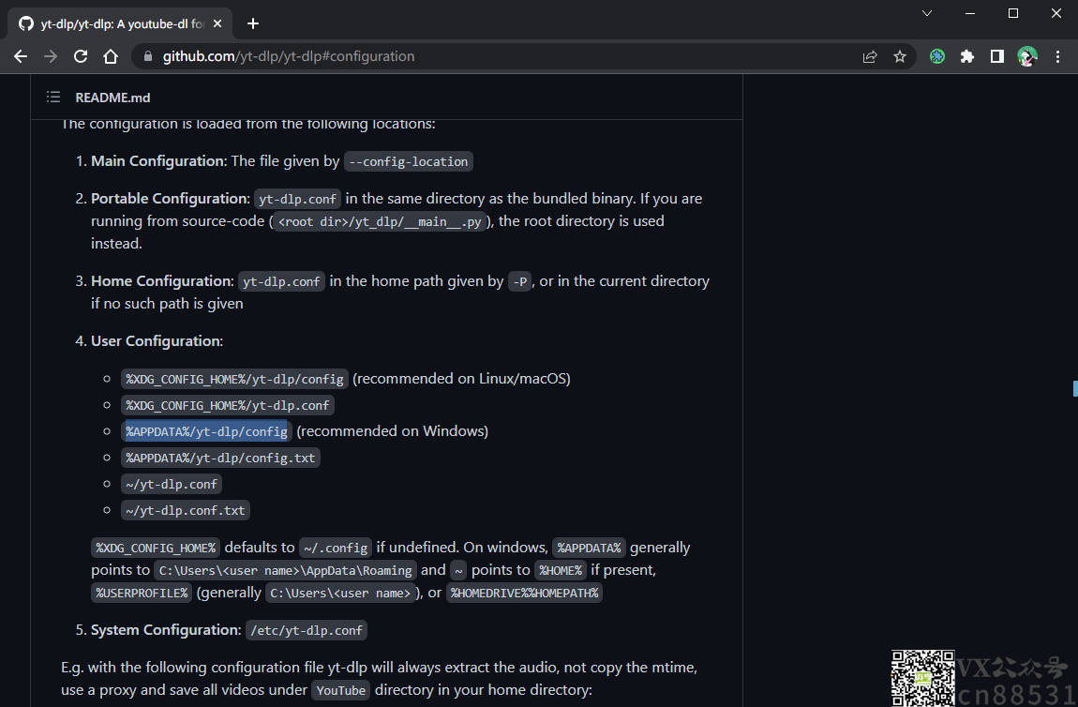The image size is (1078, 707).
Task: Click %XDG_CONFIG_HOME%/yt-dlp/config code text
Action: 234,379
